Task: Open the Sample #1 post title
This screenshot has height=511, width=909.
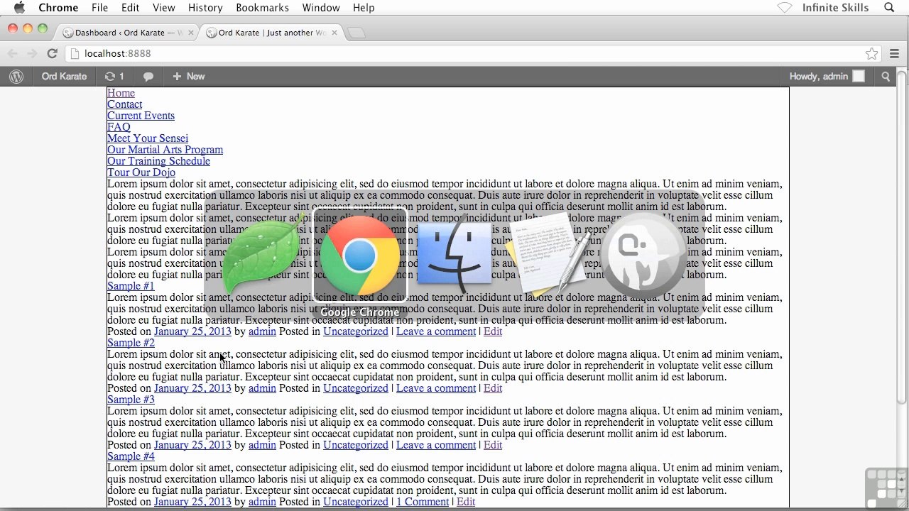Action: (131, 286)
